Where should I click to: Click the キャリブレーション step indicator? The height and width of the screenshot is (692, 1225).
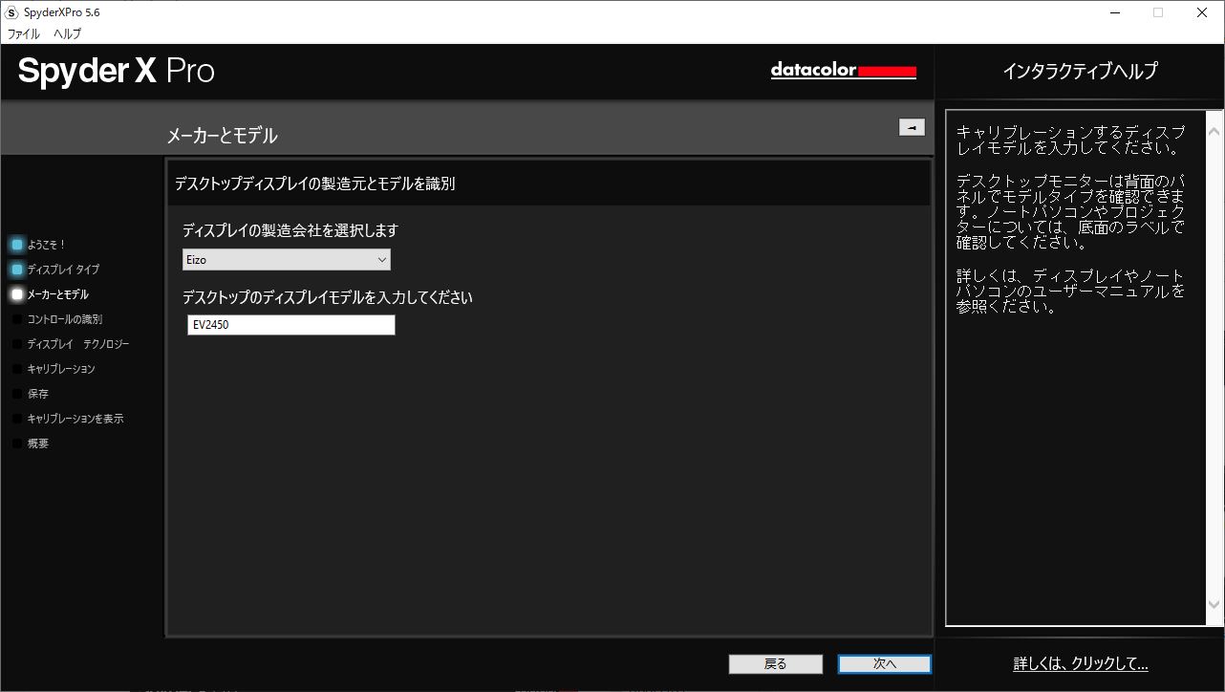tap(17, 369)
